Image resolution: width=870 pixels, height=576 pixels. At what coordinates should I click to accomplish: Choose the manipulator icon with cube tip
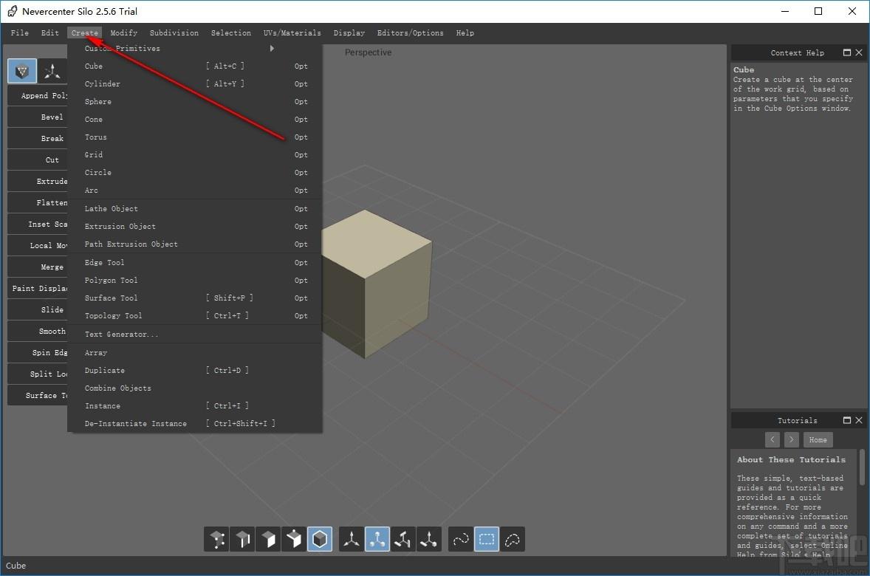click(428, 539)
